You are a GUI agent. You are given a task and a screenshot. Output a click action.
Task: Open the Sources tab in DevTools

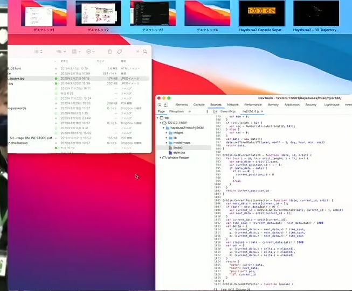(x=216, y=104)
